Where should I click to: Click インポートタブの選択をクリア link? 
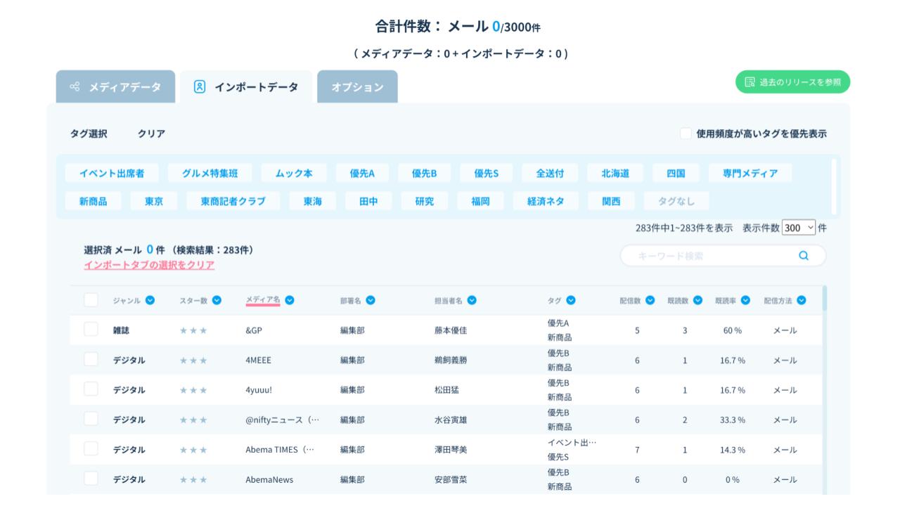pos(149,265)
